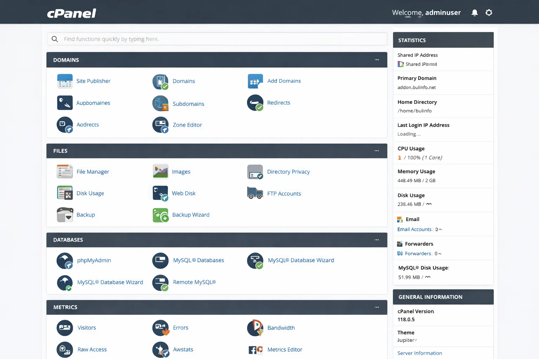
Task: Click the FTP Accounts link text
Action: coord(284,194)
